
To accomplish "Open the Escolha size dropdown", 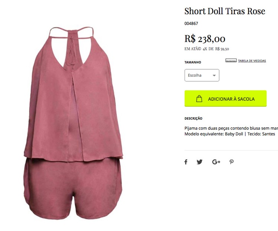I will click(202, 75).
